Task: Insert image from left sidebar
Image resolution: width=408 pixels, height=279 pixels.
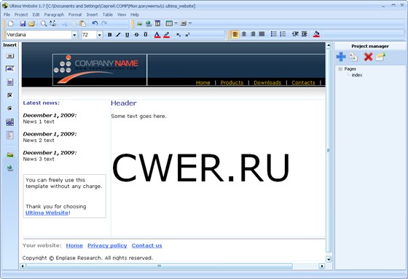Action: pos(10,155)
